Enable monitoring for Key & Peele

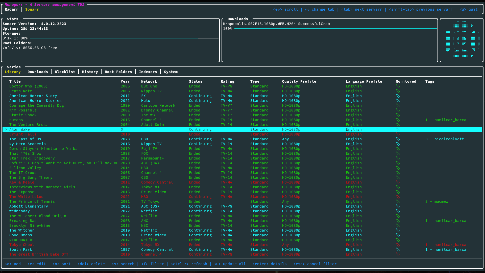(398, 182)
